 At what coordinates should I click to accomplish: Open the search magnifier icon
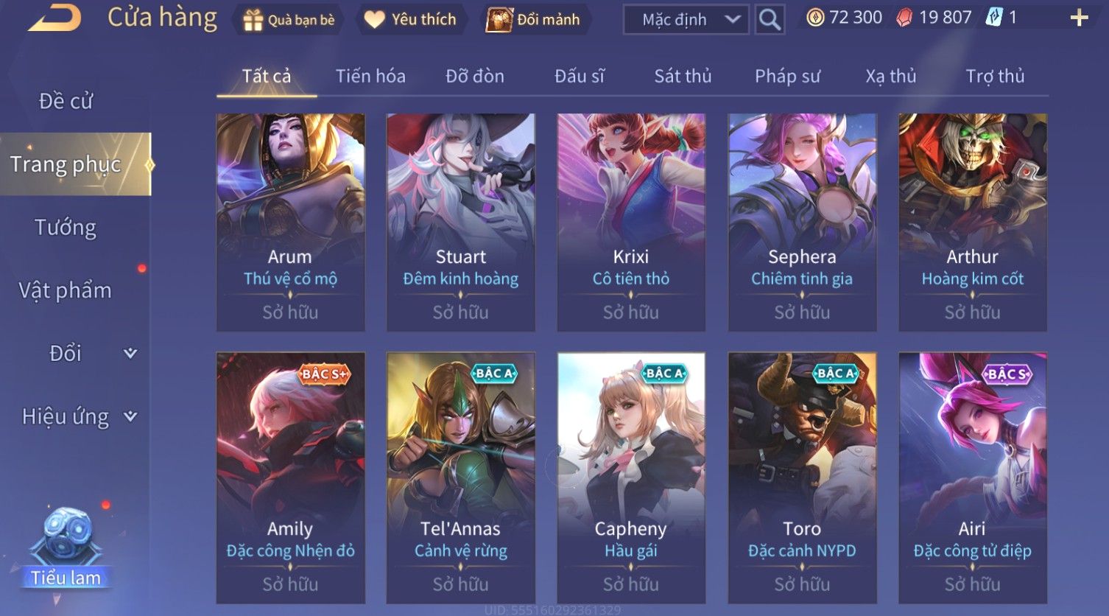(770, 19)
